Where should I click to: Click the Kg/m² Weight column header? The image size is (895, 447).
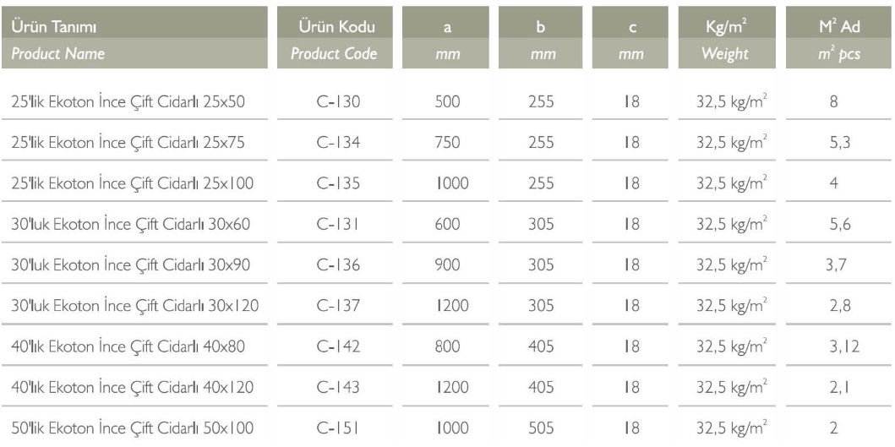click(x=727, y=38)
